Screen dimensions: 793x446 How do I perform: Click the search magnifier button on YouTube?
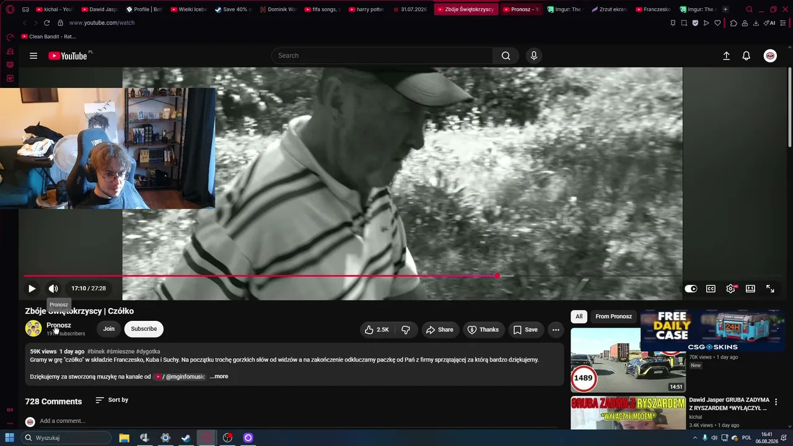click(506, 56)
